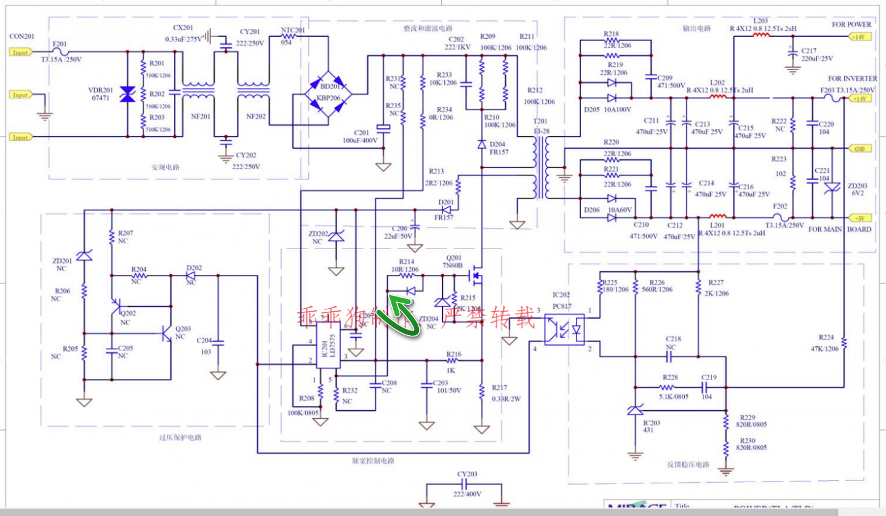Click the F201 fuse symbol
The height and width of the screenshot is (516, 886).
(60, 52)
